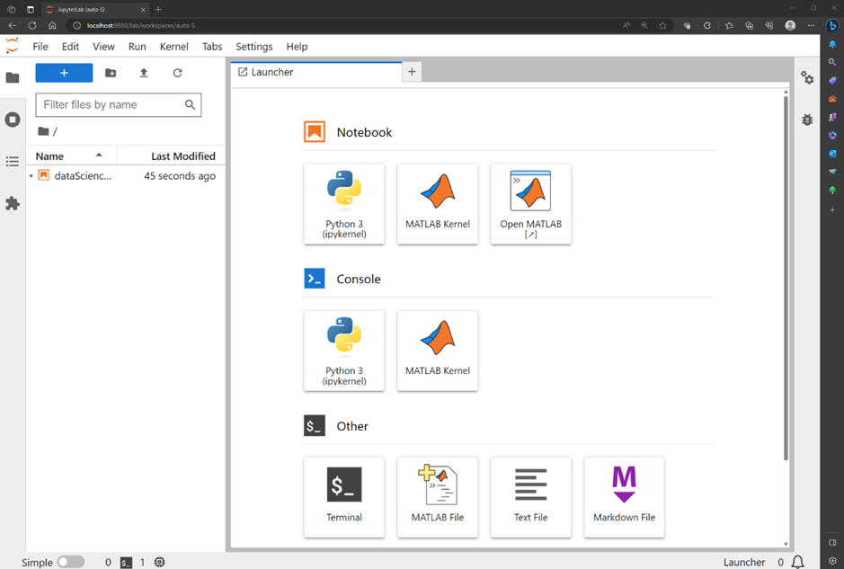
Task: Toggle the Simple interface mode switch
Action: coord(70,562)
